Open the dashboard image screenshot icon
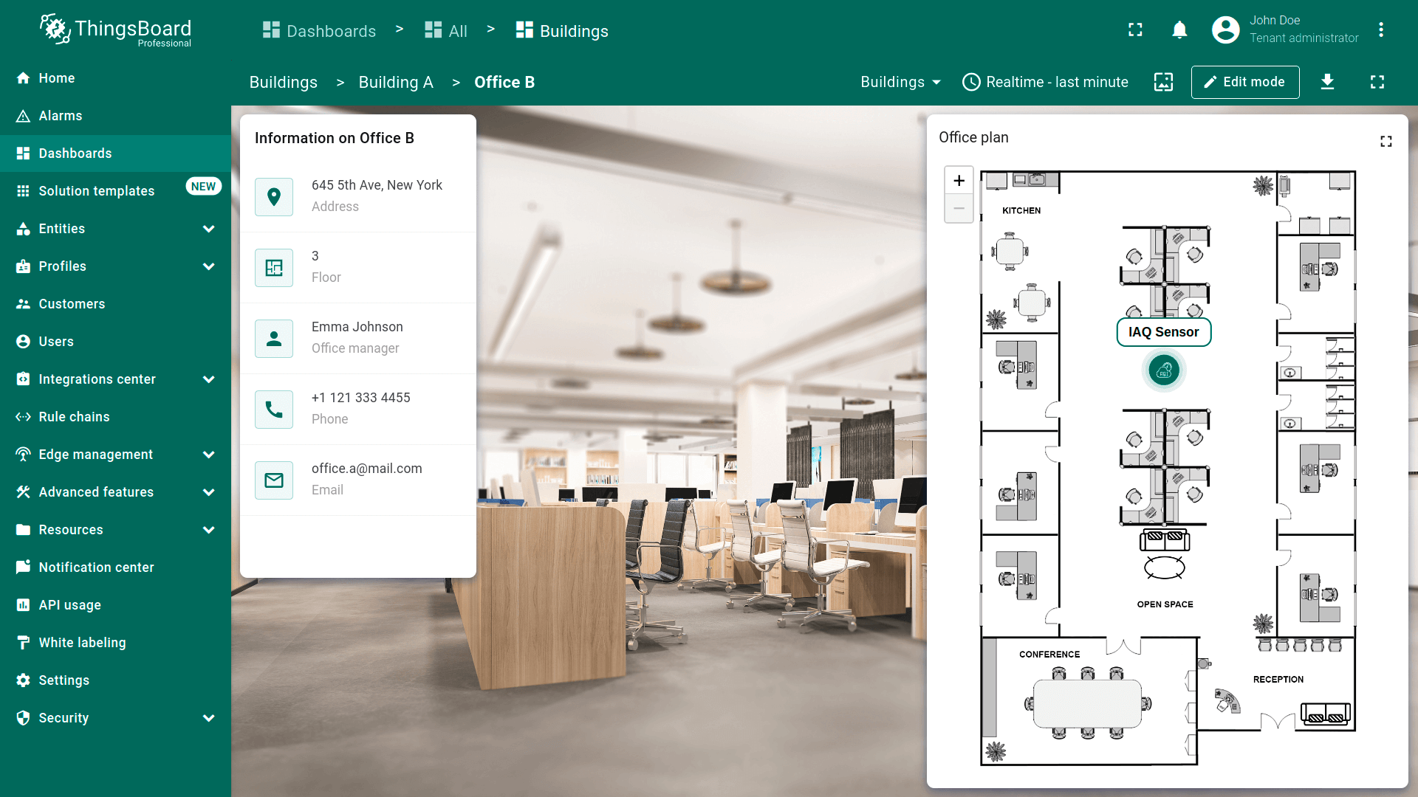1418x797 pixels. tap(1163, 82)
